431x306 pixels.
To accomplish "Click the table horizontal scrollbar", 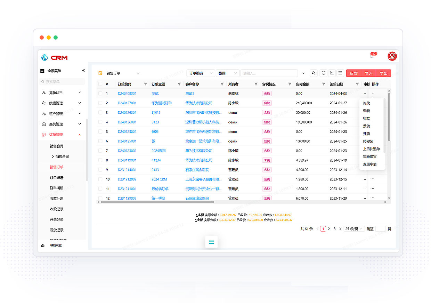I will tap(157, 202).
